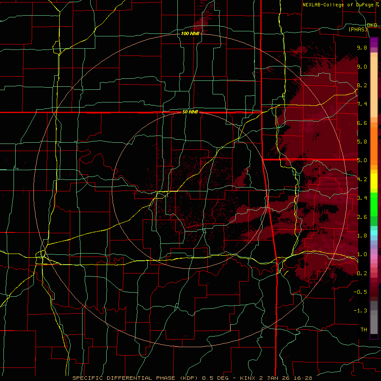Click the KINX radar site identifier
381x381 pixels.
[248, 378]
